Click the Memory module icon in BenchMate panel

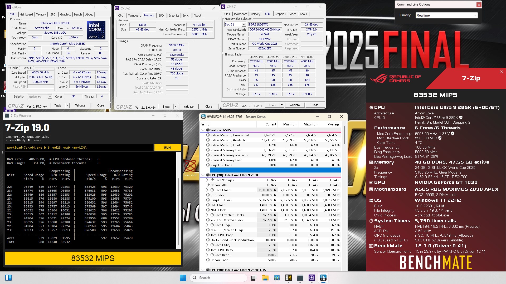click(371, 162)
